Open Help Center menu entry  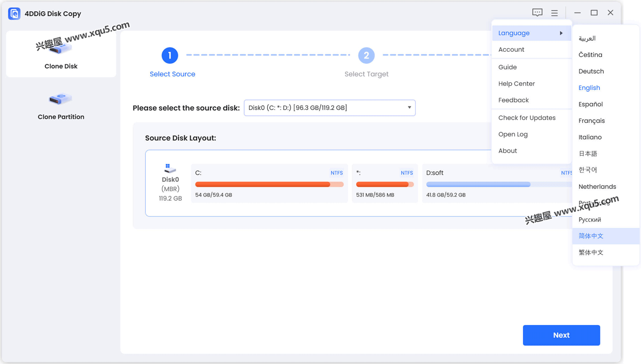[531, 84]
